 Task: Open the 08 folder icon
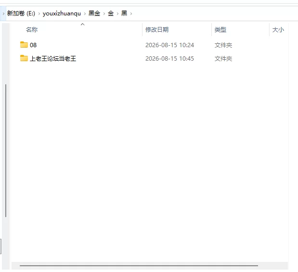(24, 45)
